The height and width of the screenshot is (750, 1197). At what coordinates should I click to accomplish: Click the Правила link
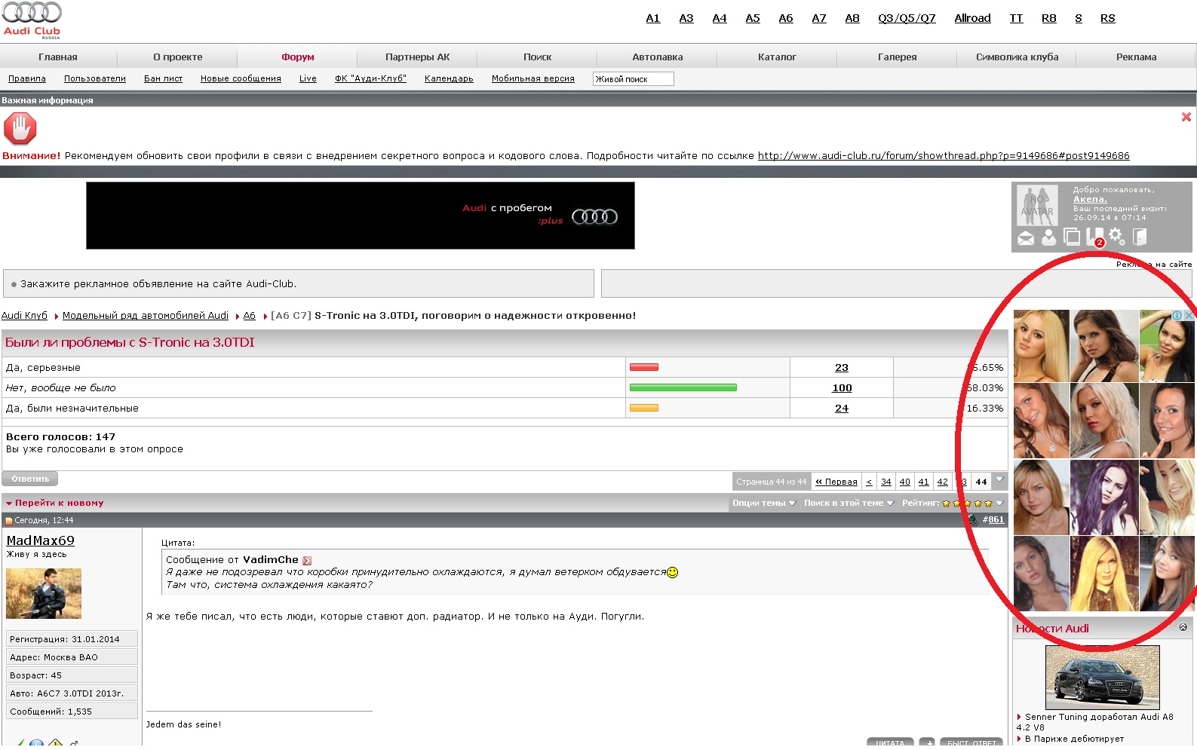coord(27,78)
